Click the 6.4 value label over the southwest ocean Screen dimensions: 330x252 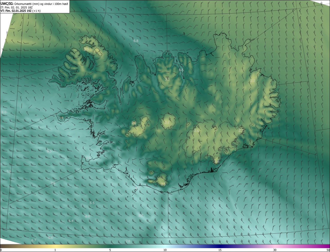pyautogui.click(x=71, y=221)
